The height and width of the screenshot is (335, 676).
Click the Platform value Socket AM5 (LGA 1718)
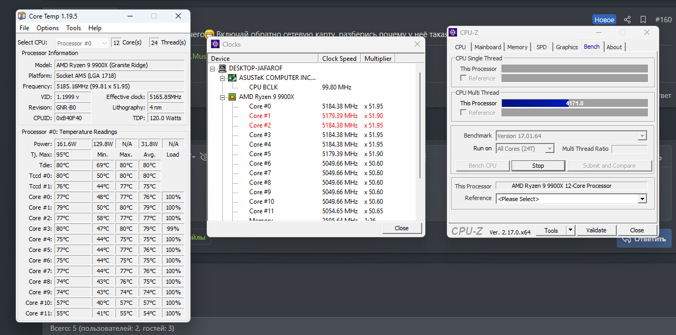point(119,76)
